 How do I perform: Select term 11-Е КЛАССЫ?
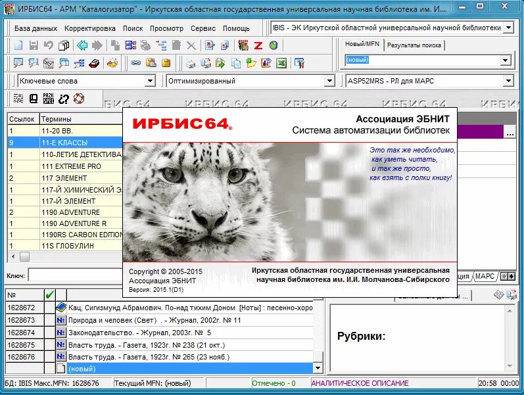point(65,143)
